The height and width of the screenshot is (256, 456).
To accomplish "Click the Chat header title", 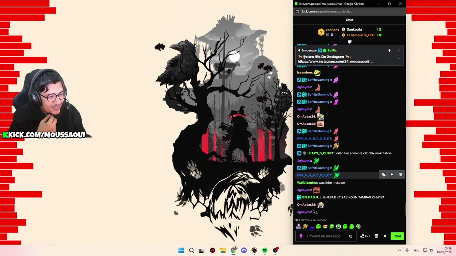I will pos(349,20).
